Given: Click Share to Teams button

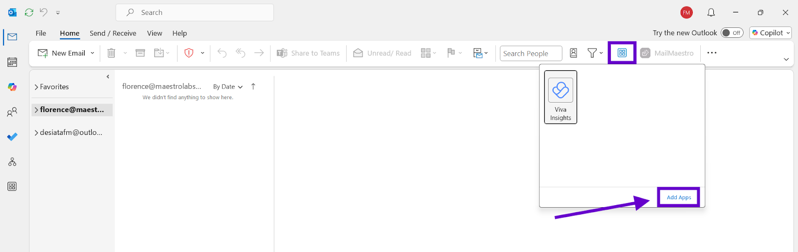Looking at the screenshot, I should pos(308,53).
